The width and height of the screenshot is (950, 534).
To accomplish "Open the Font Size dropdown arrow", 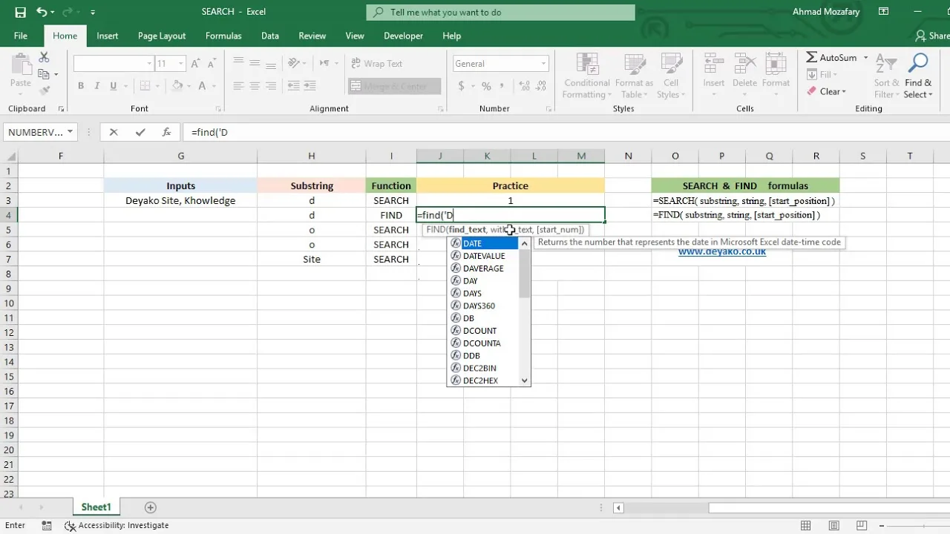I will 180,65.
